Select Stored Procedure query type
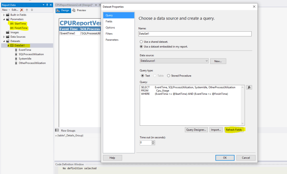Screen dimensions: 287x174 click(168, 75)
